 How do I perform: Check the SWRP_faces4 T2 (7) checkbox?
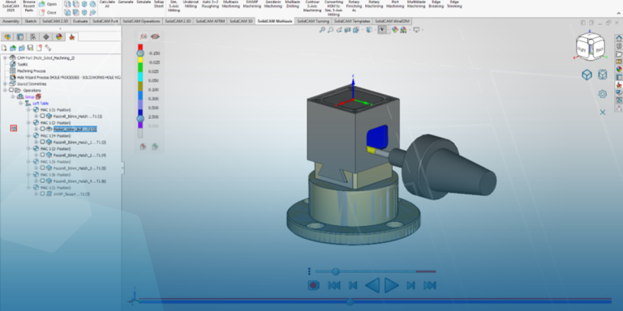tap(42, 194)
